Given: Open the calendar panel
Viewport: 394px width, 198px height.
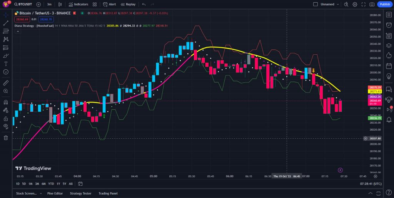Looking at the screenshot, I should point(389,65).
